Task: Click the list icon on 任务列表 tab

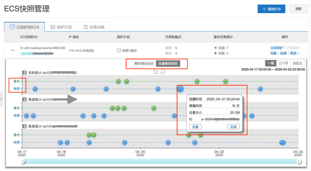Action: (85, 27)
